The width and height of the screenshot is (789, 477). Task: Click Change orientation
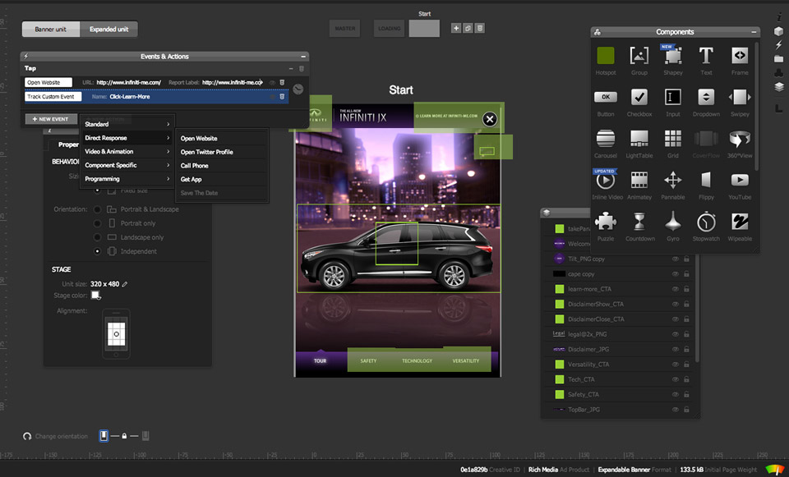click(55, 436)
